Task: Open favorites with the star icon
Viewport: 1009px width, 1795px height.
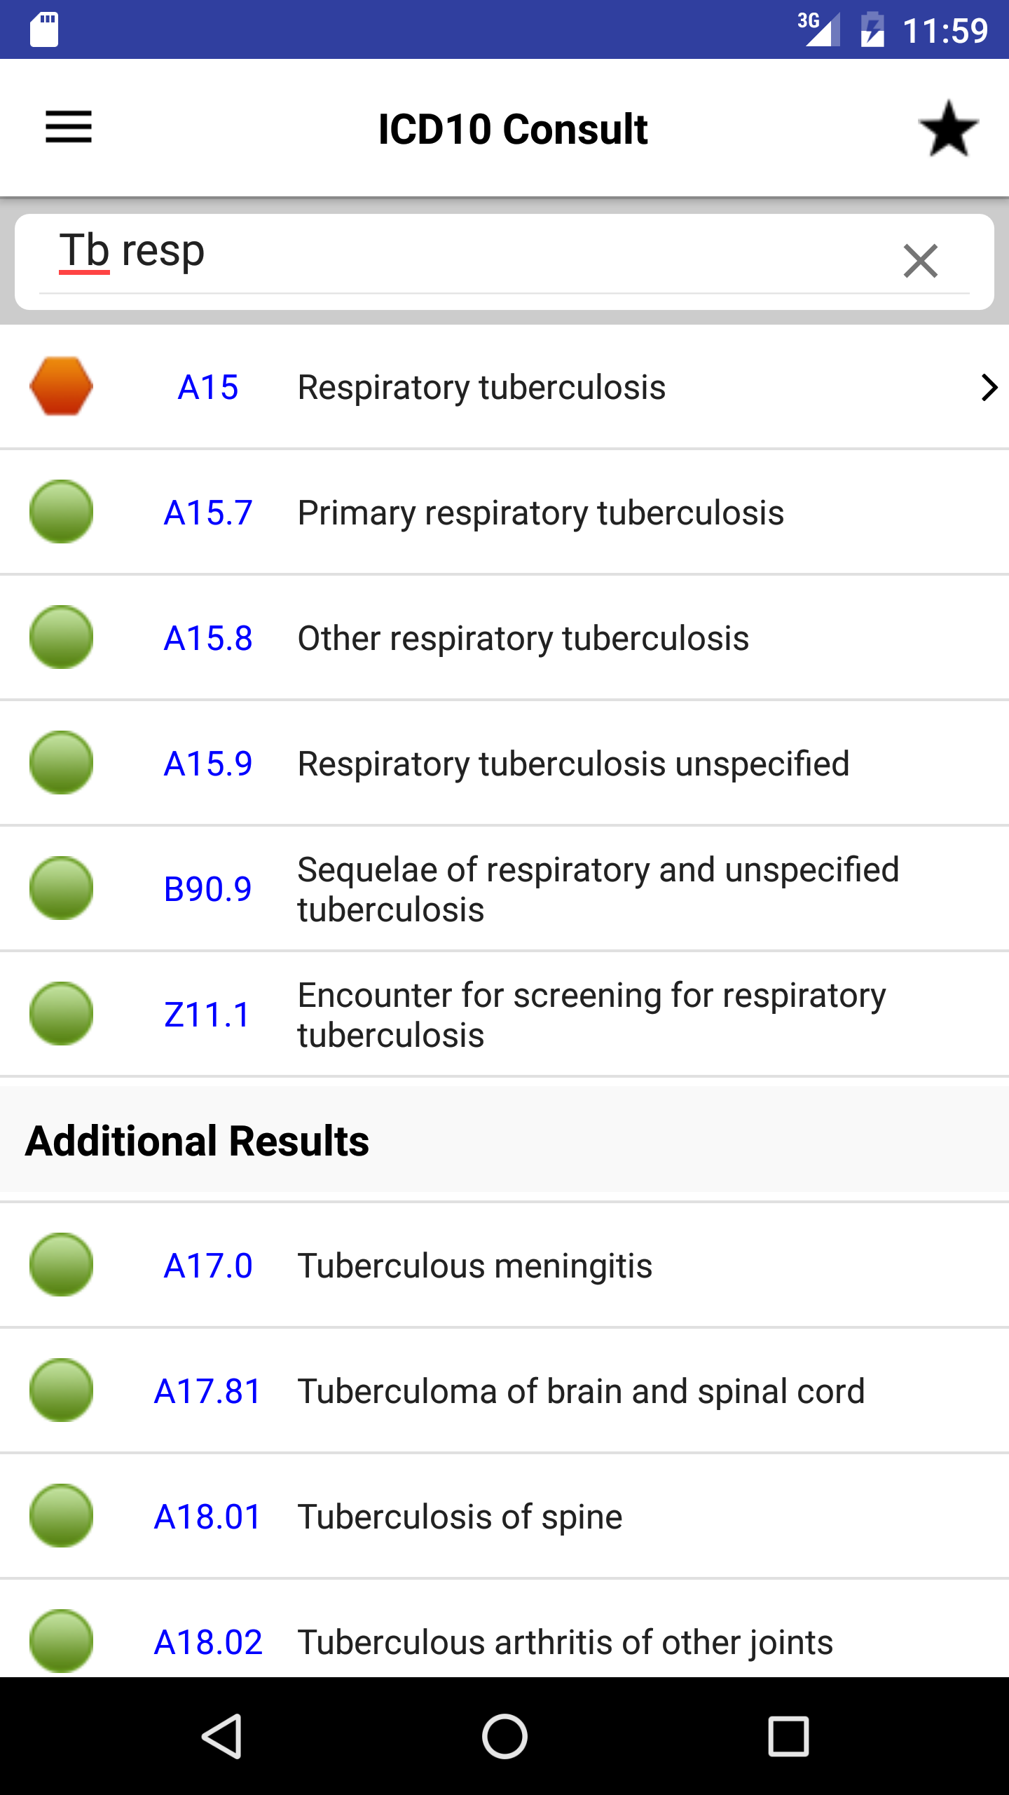Action: (x=949, y=128)
